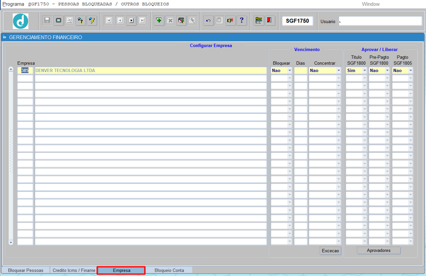Viewport: 426px width, 276px height.
Task: Open the Pre-Pagto SGF1800 dropdown on first row
Action: click(387, 71)
